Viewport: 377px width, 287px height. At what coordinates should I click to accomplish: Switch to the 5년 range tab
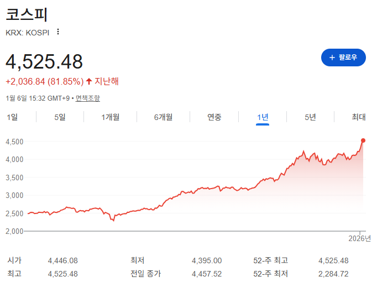point(310,117)
